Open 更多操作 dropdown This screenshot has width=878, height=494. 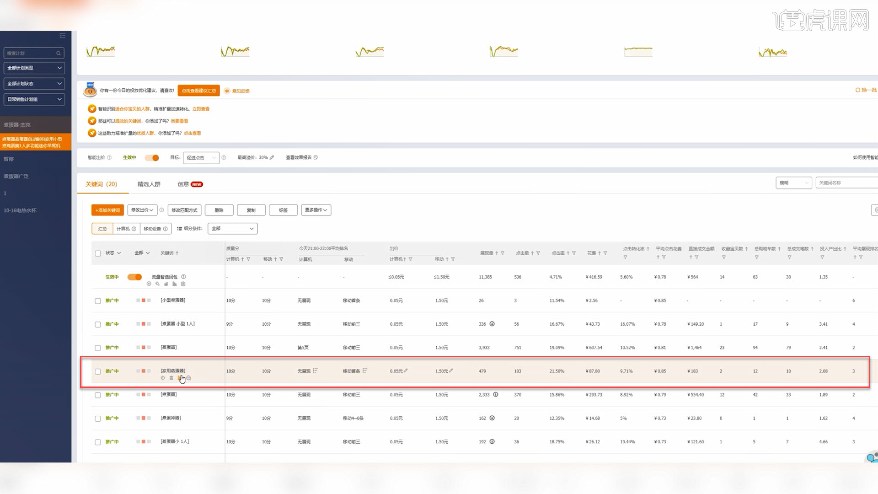316,210
